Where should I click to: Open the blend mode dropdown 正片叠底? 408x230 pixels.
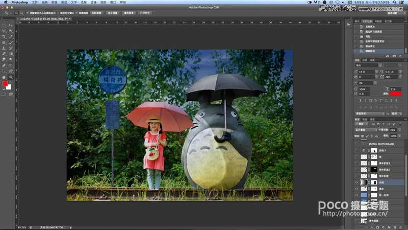tap(366, 130)
